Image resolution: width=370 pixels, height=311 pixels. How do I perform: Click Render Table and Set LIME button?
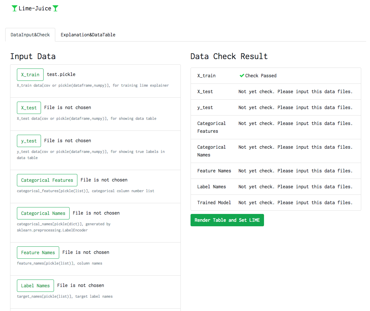tap(227, 220)
